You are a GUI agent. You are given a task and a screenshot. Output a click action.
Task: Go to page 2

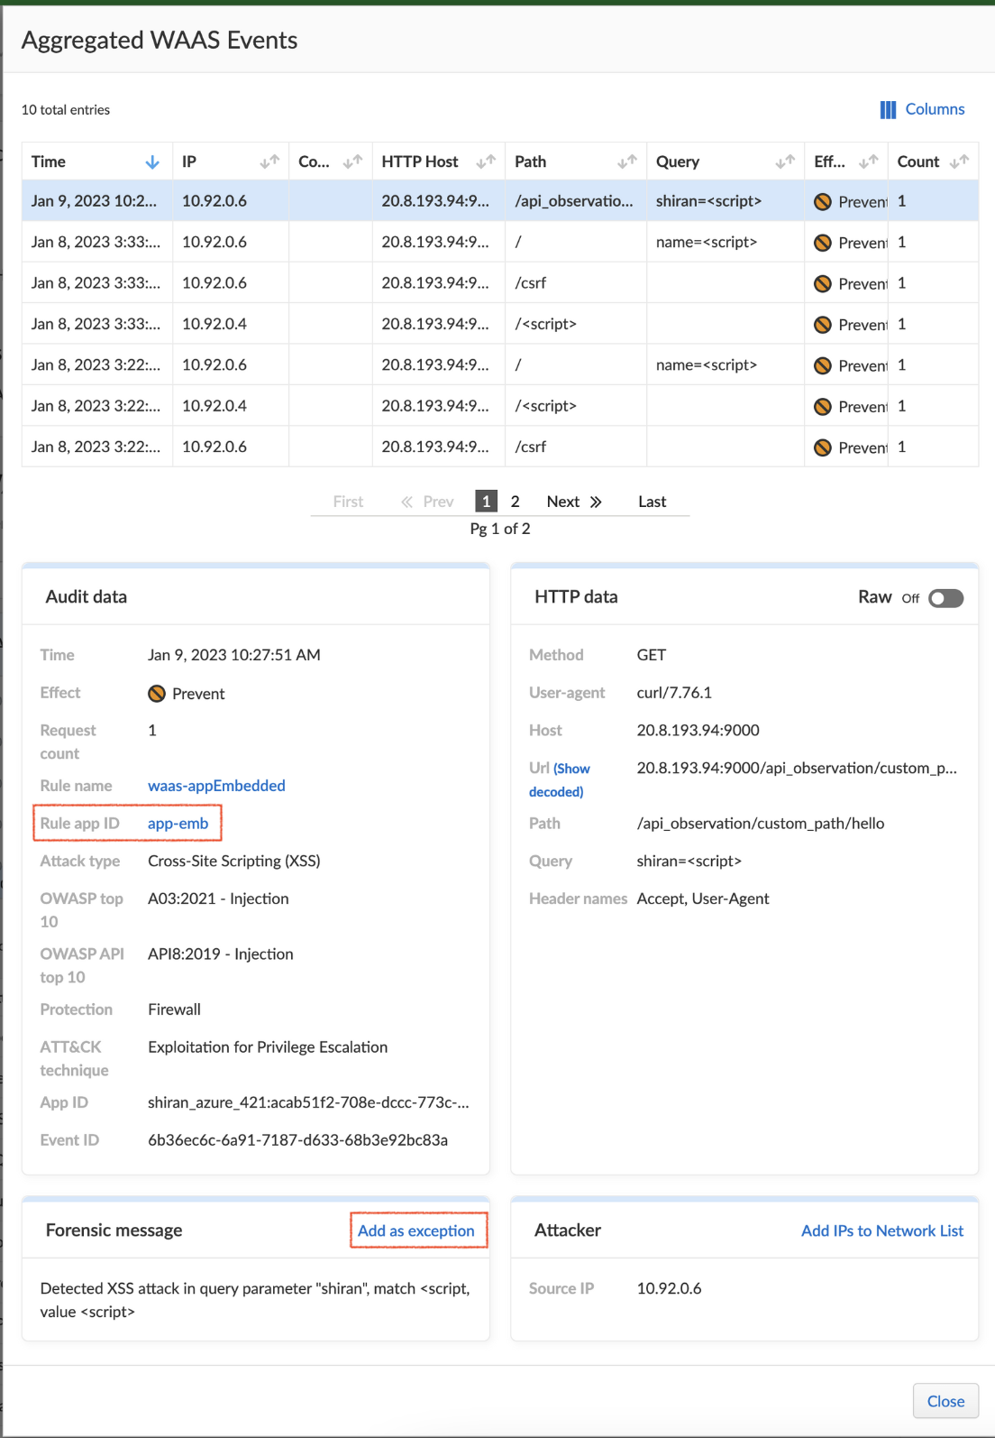pos(515,502)
